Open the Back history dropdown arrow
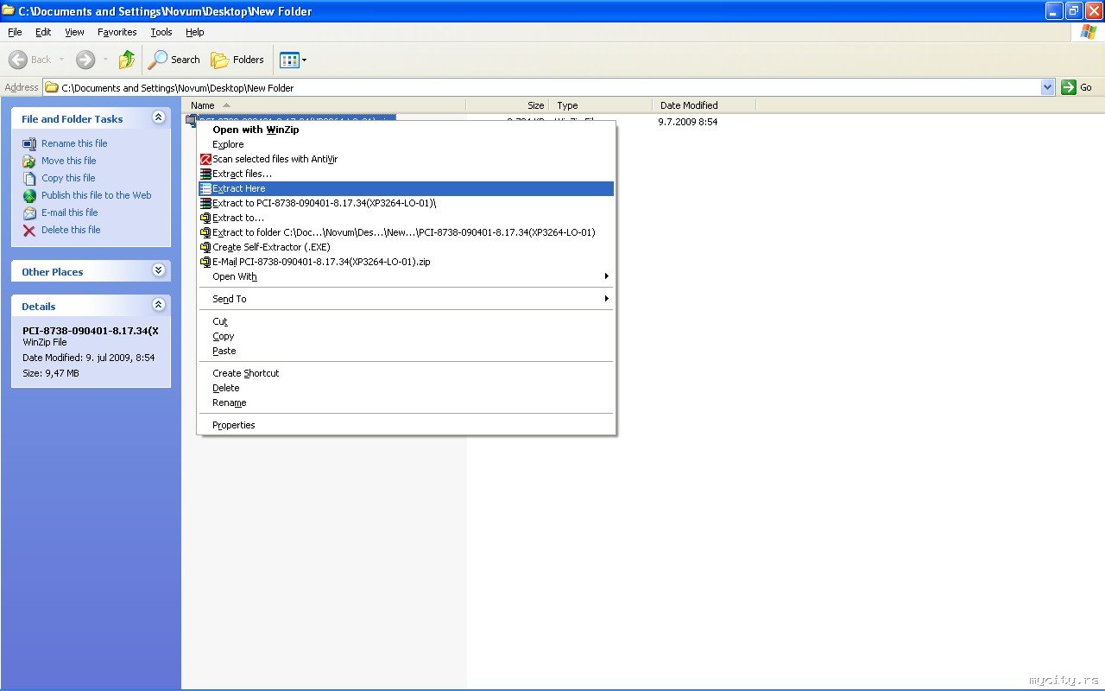Screen dimensions: 1105x691 coord(61,60)
